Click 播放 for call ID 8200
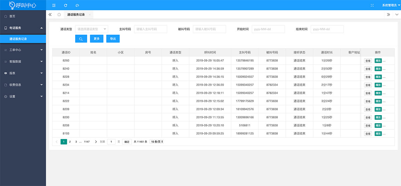The height and width of the screenshot is (186, 401). click(378, 117)
